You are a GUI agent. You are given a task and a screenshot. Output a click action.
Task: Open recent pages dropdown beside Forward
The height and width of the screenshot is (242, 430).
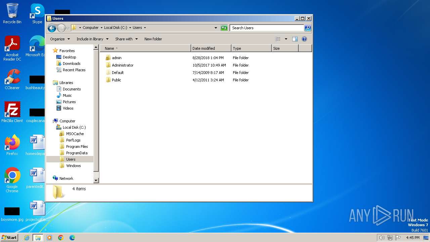pos(68,28)
